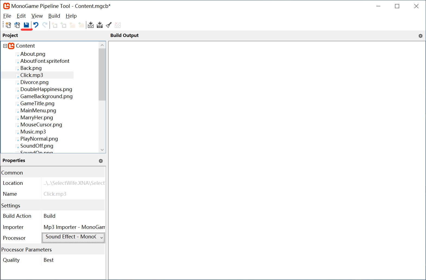
Task: Click the New Project toolbar icon
Action: 8,25
